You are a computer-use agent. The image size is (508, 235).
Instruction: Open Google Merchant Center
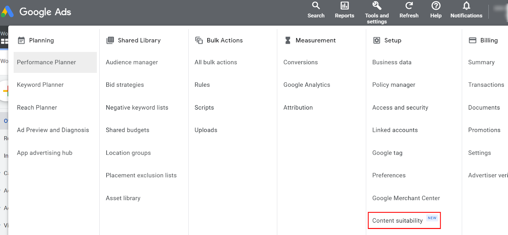click(406, 198)
